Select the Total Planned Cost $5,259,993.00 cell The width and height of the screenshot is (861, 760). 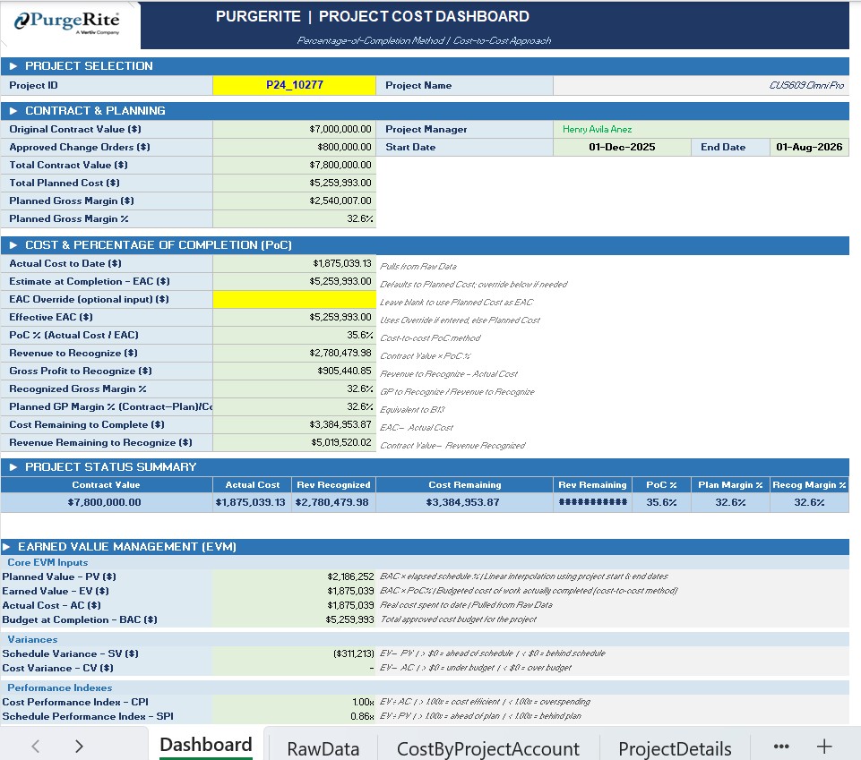[x=295, y=183]
